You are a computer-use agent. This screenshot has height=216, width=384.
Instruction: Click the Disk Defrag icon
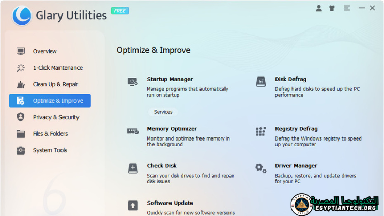pyautogui.click(x=261, y=82)
